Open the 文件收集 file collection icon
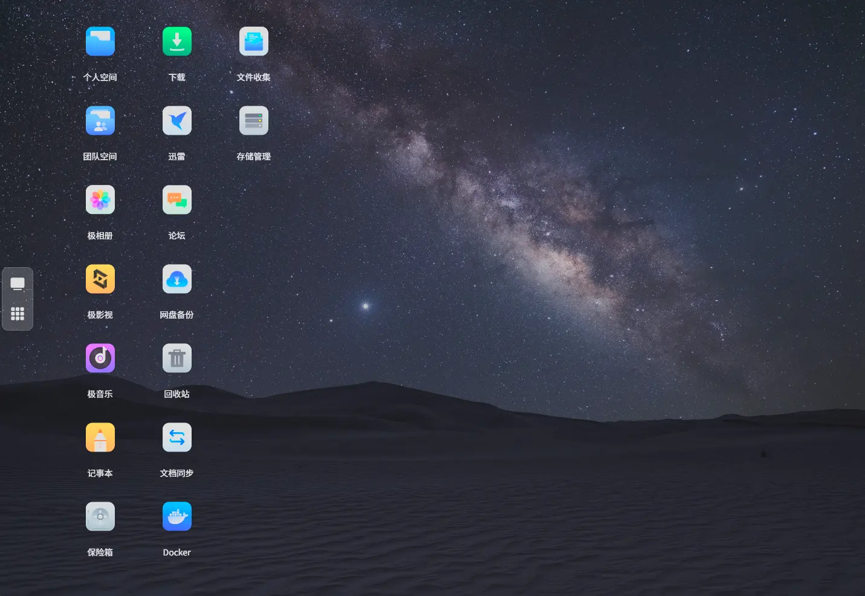The width and height of the screenshot is (865, 596). coord(254,42)
